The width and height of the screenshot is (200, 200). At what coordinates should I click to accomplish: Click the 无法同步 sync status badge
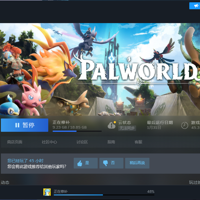[x=127, y=128]
